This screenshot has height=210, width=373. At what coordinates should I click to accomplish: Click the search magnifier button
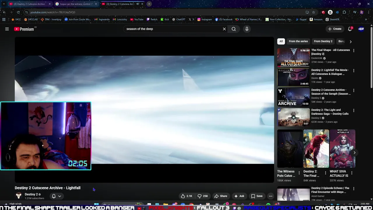[234, 29]
